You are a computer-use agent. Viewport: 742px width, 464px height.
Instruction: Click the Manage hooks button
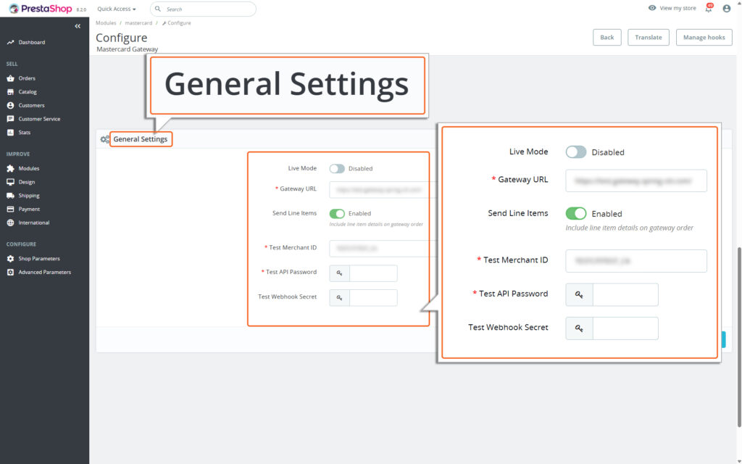coord(704,37)
